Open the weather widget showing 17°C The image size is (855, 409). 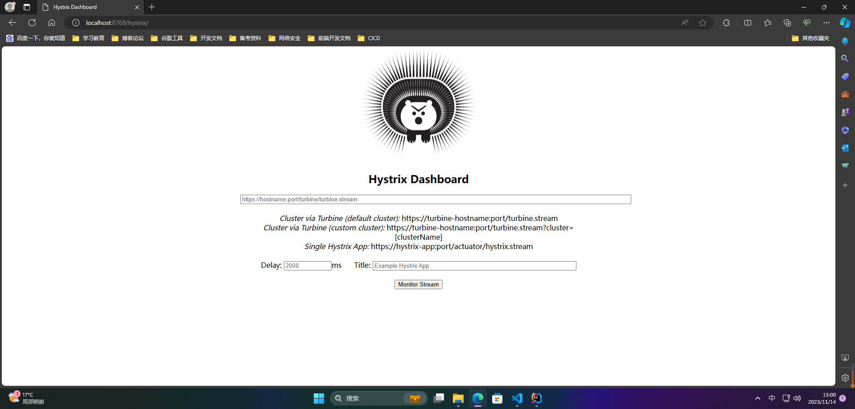(26, 398)
